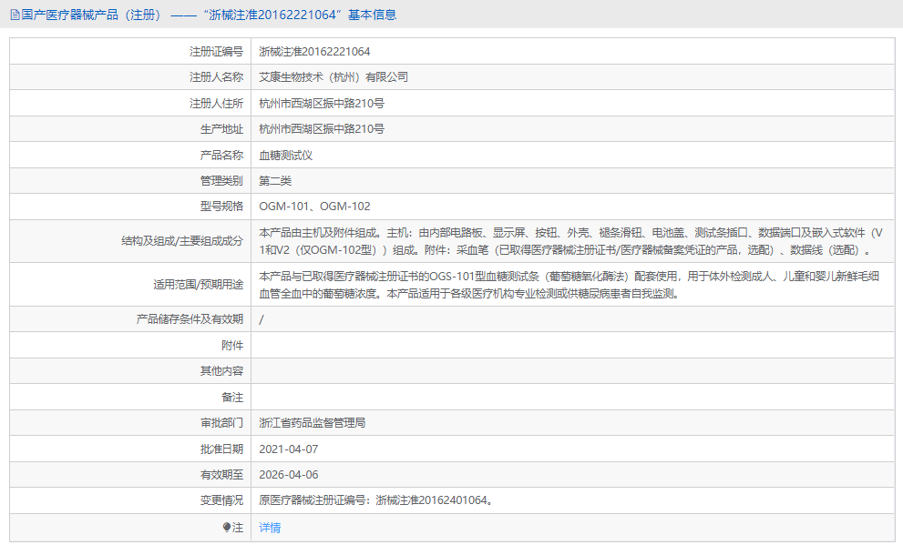Select registration number 浙械注准20162221064 value
This screenshot has height=545, width=903.
314,52
